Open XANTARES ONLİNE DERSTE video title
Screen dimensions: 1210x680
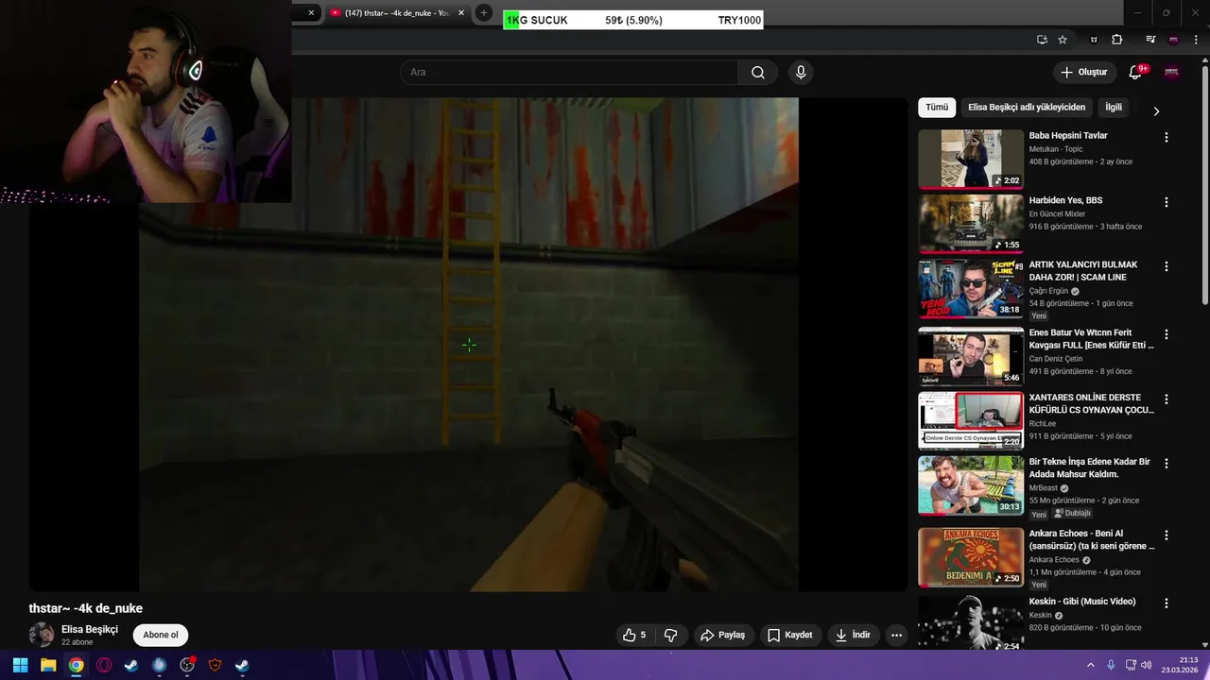1092,403
